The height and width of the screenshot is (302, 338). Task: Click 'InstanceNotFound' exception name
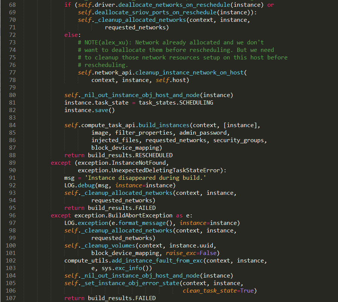point(139,163)
